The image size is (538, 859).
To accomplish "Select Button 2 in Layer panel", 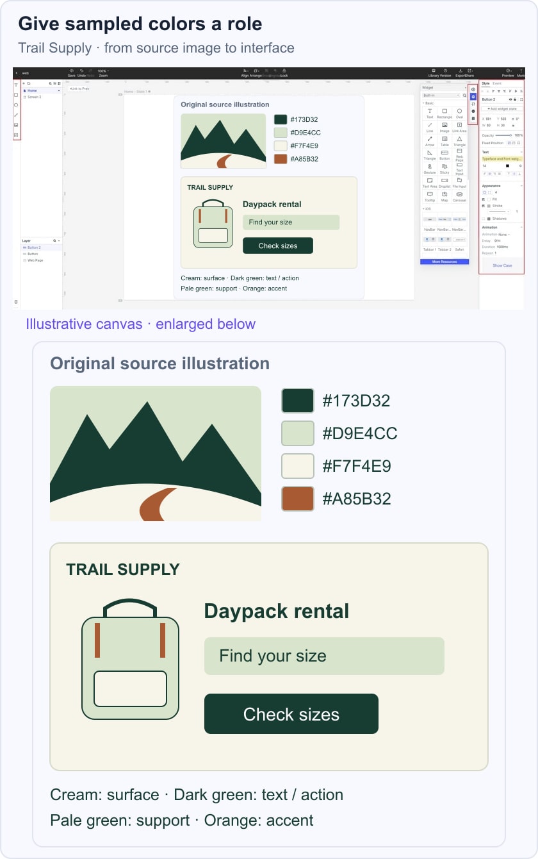I will (x=42, y=247).
